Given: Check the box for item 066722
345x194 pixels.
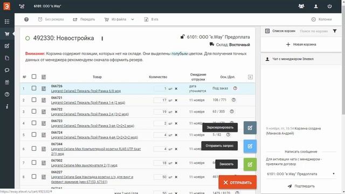Looking at the screenshot, I should pyautogui.click(x=34, y=112).
